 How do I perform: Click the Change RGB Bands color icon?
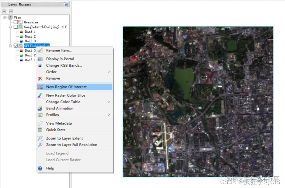click(40, 66)
